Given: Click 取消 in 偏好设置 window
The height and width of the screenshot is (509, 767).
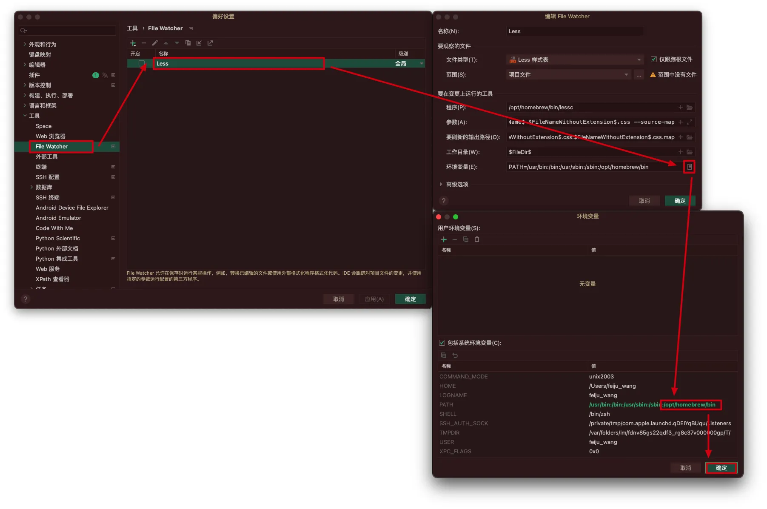Looking at the screenshot, I should (339, 299).
